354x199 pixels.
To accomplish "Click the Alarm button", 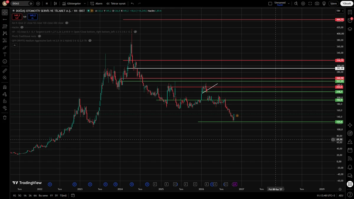I will click(x=96, y=4).
